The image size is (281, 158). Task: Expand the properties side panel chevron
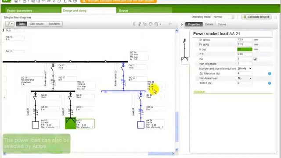[x=182, y=25]
